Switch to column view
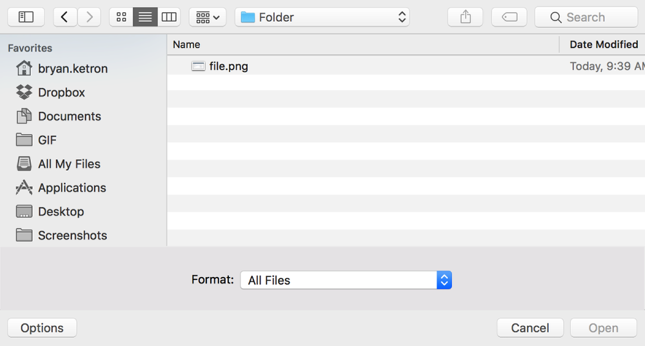This screenshot has width=645, height=346. (x=168, y=17)
